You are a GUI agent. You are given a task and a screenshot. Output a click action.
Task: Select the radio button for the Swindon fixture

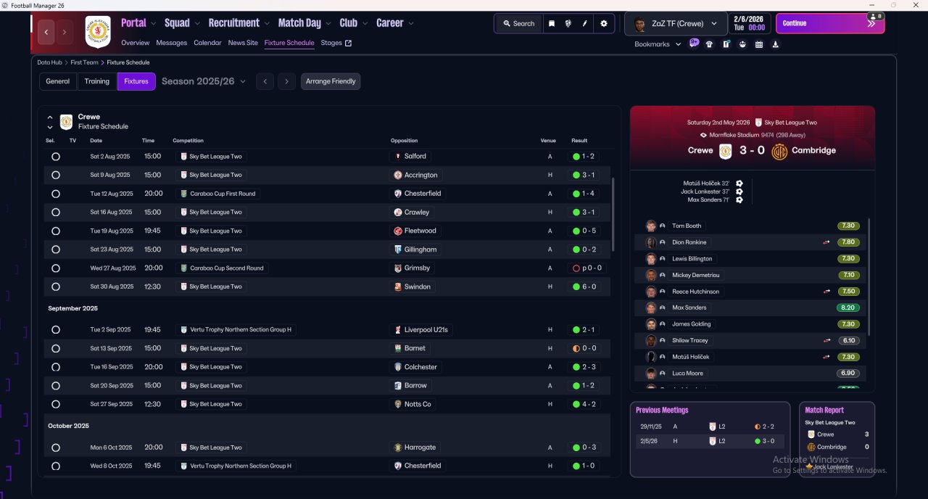coord(56,286)
